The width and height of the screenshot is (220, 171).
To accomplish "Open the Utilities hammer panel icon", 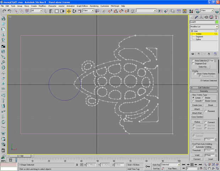I will 216,17.
